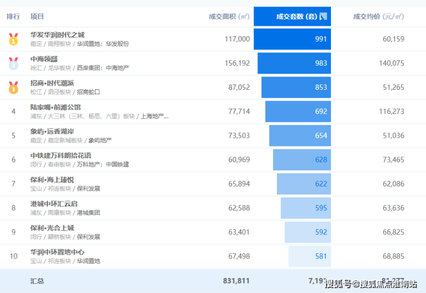This screenshot has width=426, height=293.
Task: Click the 654 units bar
Action: (x=300, y=136)
